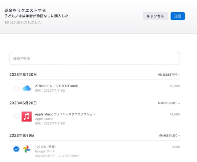The width and height of the screenshot is (197, 162).
Task: Expand order MM9KD55TW7 details
Action: 169,75
